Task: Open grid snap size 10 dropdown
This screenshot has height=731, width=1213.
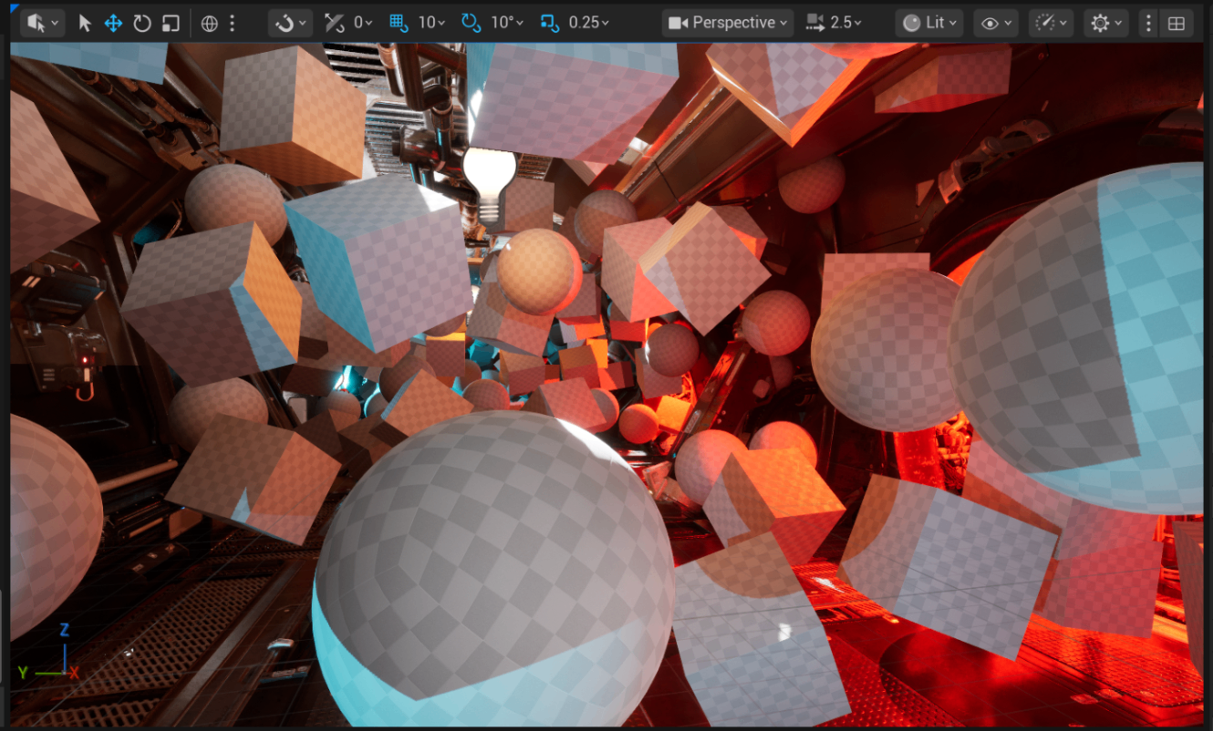Action: 431,23
